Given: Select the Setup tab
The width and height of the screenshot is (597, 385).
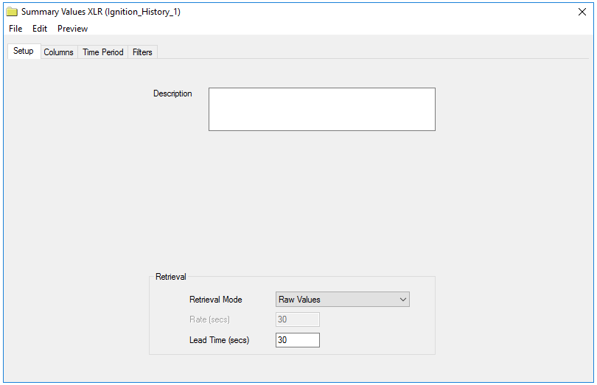Looking at the screenshot, I should tap(24, 51).
